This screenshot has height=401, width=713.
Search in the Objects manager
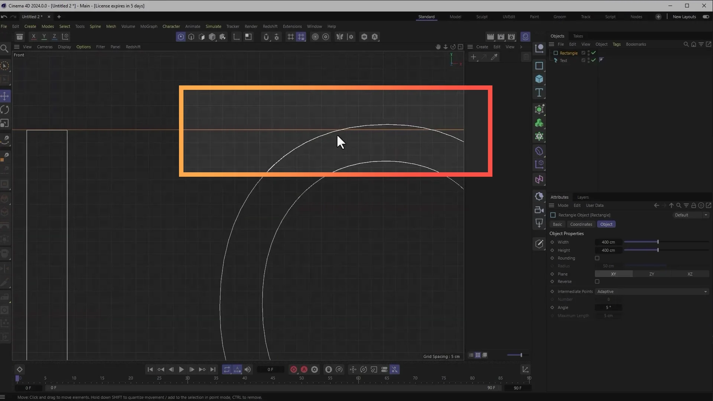tap(686, 44)
